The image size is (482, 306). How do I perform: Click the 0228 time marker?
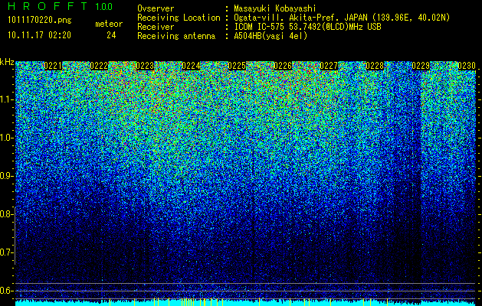pos(375,66)
